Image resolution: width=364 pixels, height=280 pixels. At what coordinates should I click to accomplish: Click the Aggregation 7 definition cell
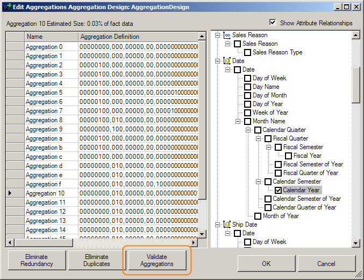click(138, 111)
